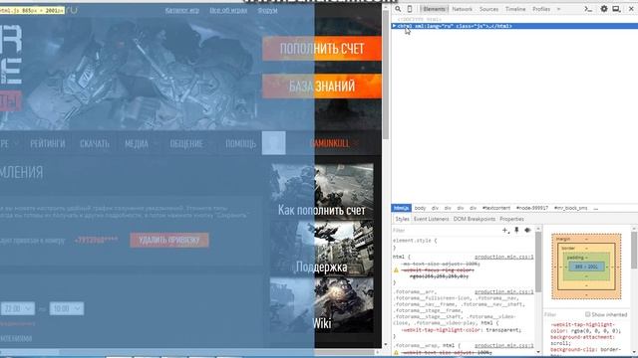
Task: Open the СКАЧАТЬ nav item
Action: point(95,143)
